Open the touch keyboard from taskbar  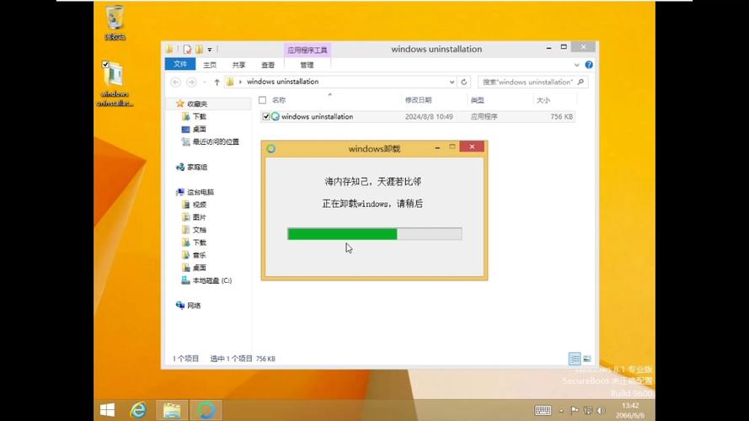coord(543,411)
